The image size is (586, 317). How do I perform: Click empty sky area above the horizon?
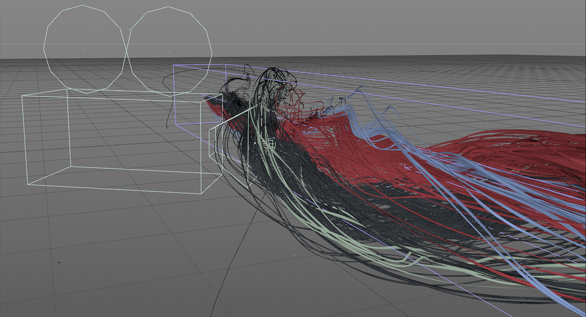coord(335,21)
